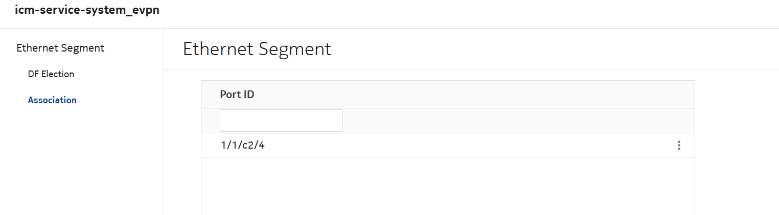This screenshot has height=215, width=779.
Task: Focus the filter field under Port ID
Action: point(281,121)
